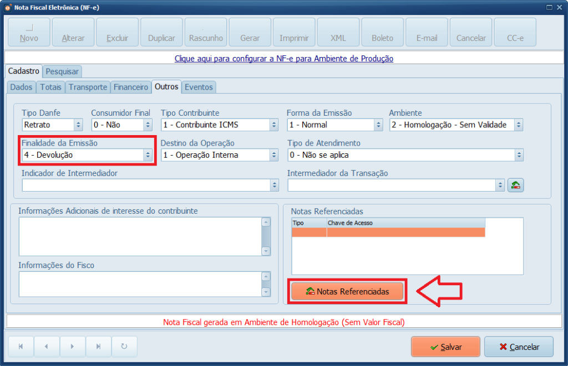Open the Destino da Operação dropdown
Image resolution: width=568 pixels, height=366 pixels.
274,154
